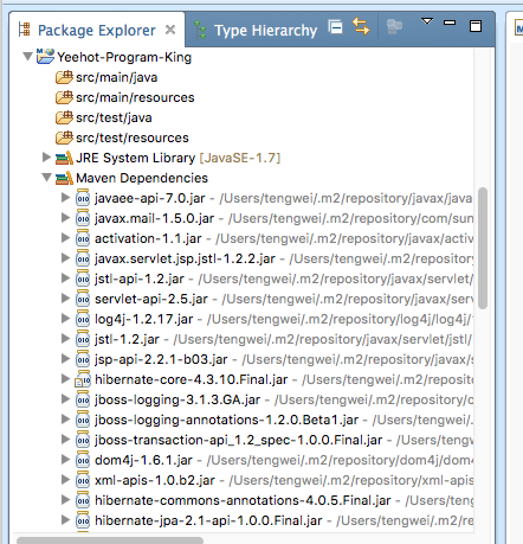Select the Maven Dependencies label
Screen dimensions: 523x544
coord(142,178)
